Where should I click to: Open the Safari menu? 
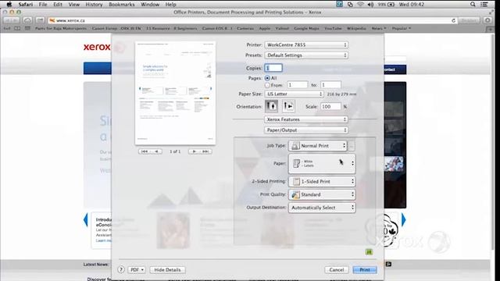(26, 5)
